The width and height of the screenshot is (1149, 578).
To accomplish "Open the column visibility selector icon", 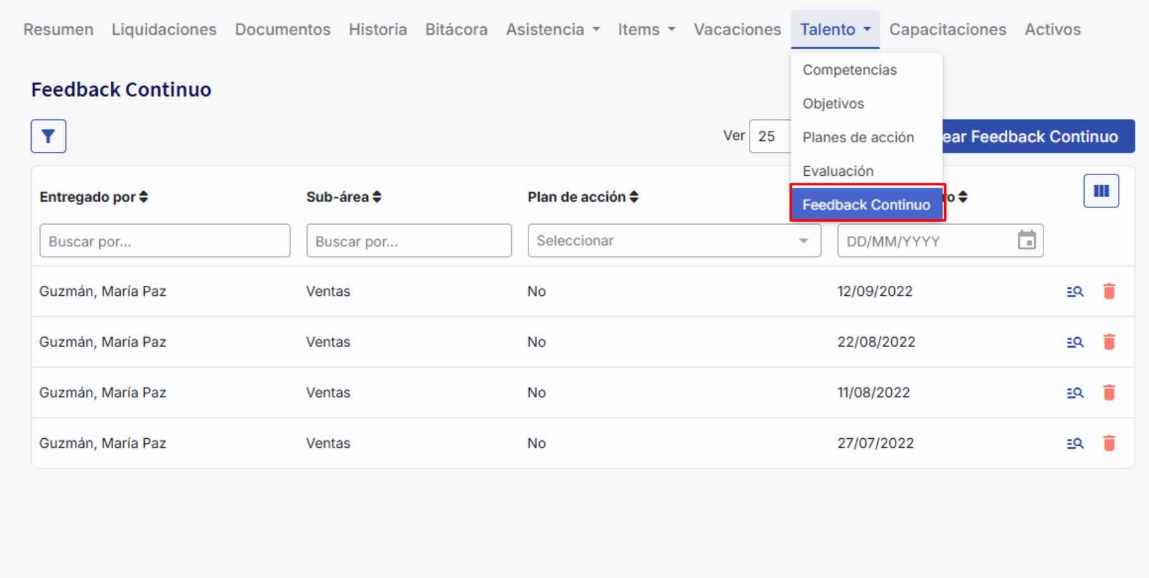I will coord(1101,191).
